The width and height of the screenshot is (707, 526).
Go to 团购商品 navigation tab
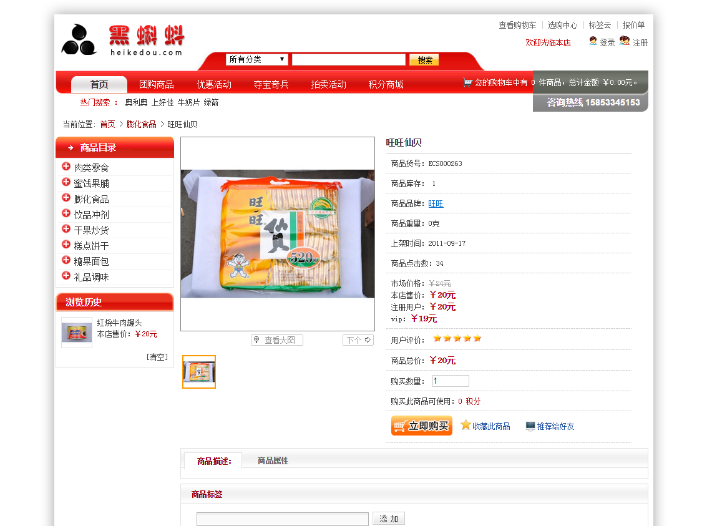[157, 84]
